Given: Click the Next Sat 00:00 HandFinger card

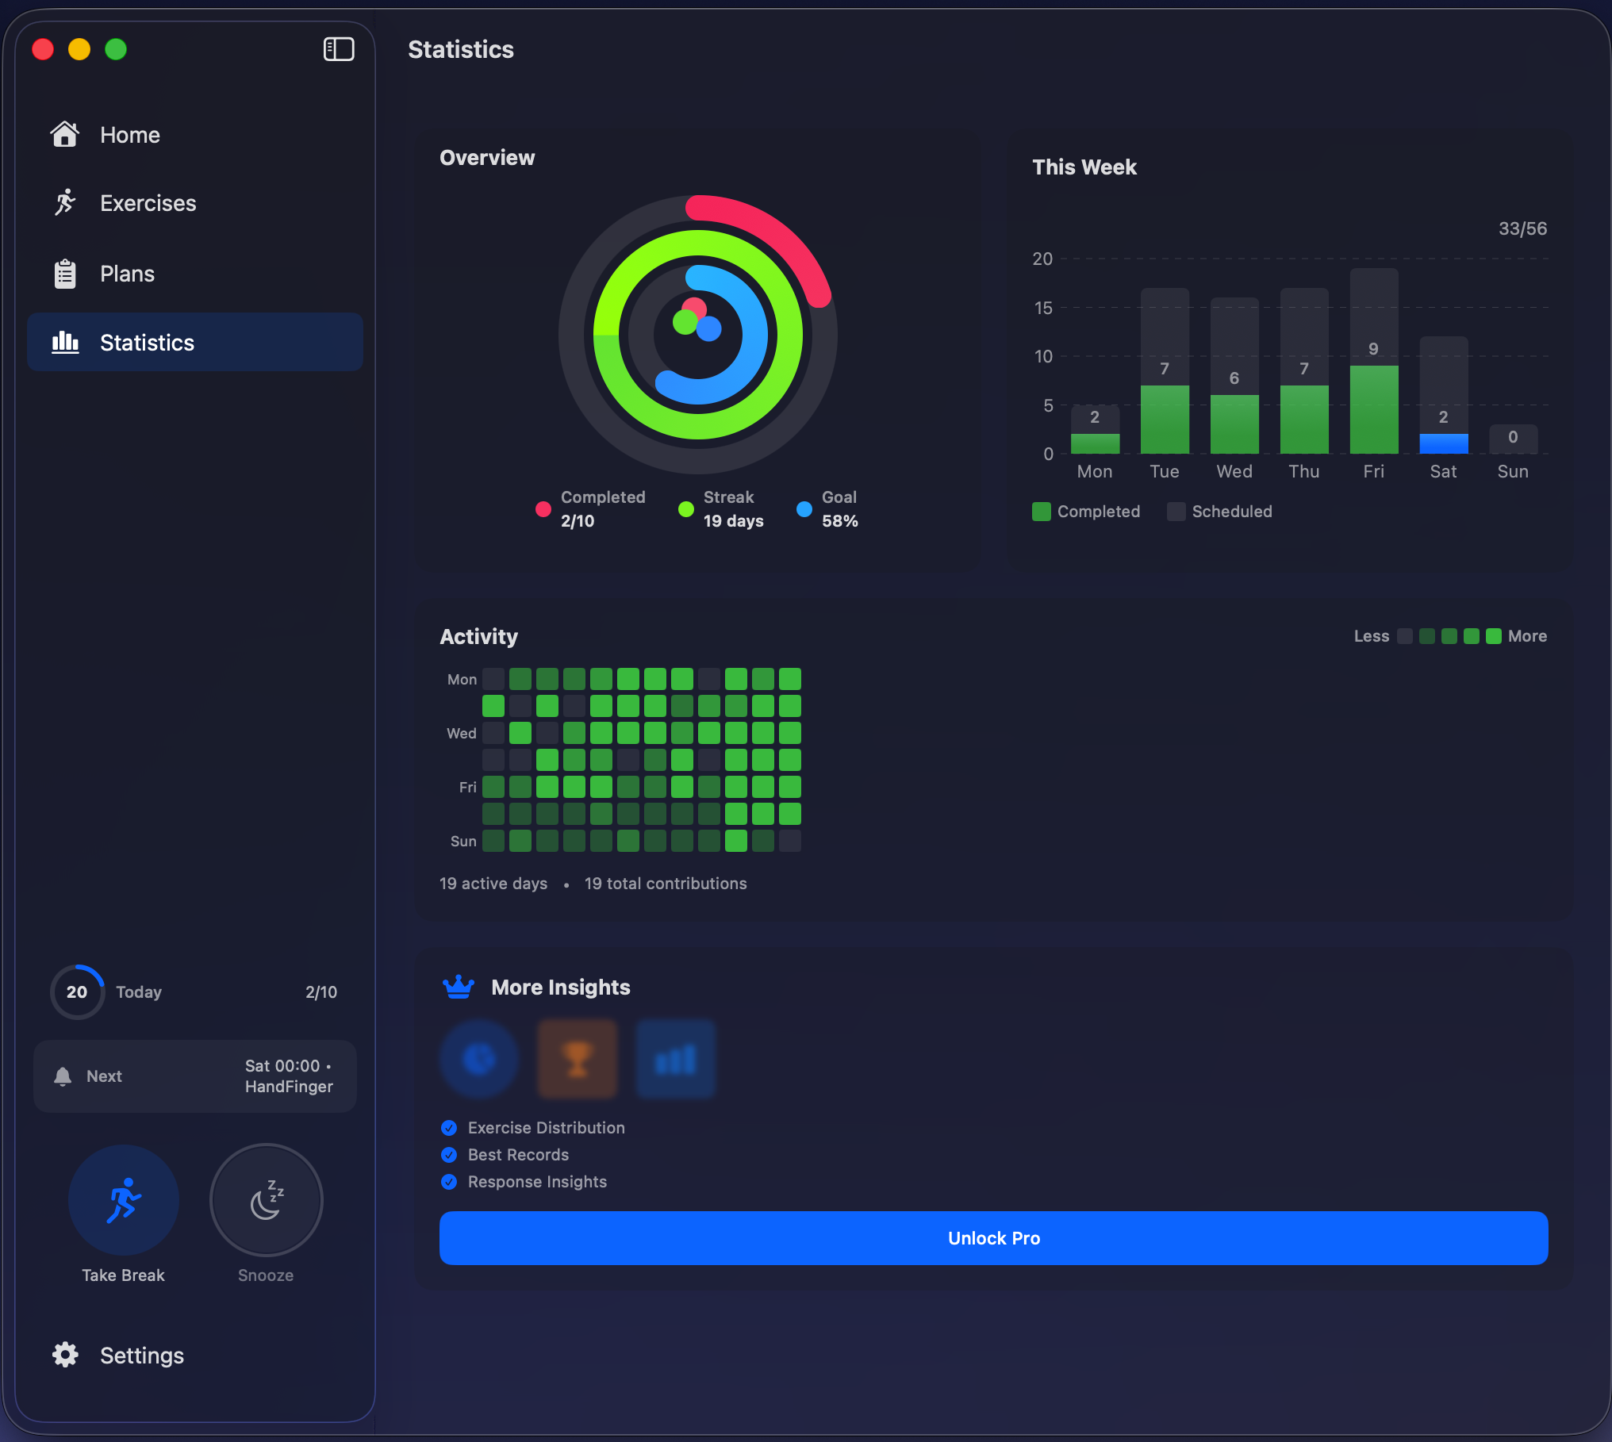Looking at the screenshot, I should 195,1076.
